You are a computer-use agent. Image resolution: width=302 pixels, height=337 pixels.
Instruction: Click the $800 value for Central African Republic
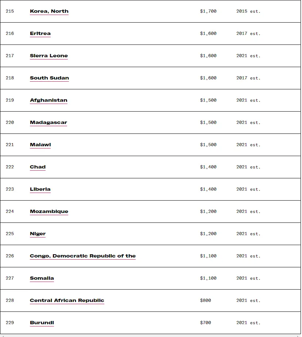[x=205, y=301]
